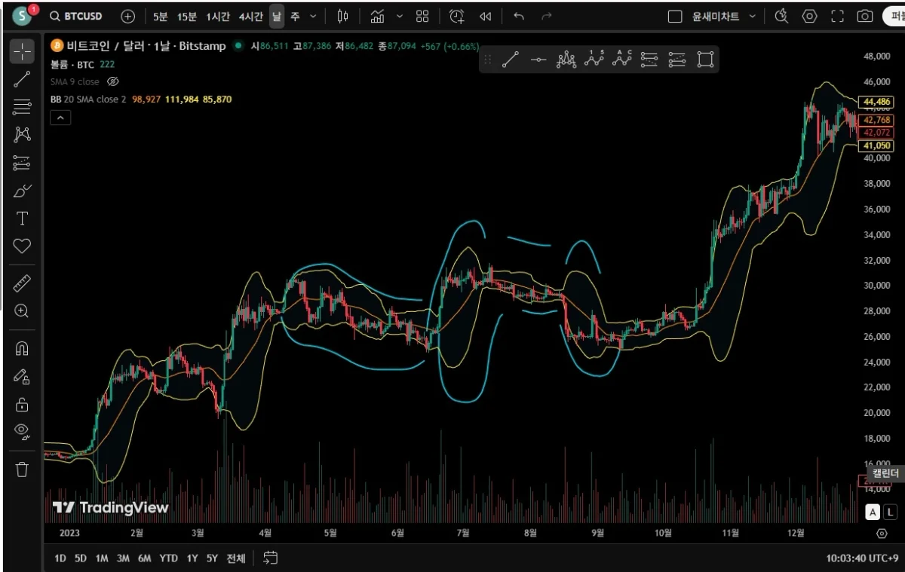Switch to logarithmic scale L button

pos(890,512)
